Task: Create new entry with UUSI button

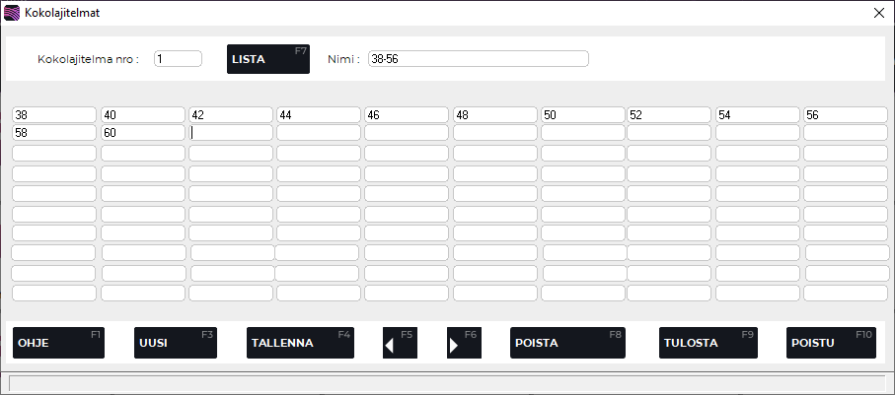Action: click(175, 343)
